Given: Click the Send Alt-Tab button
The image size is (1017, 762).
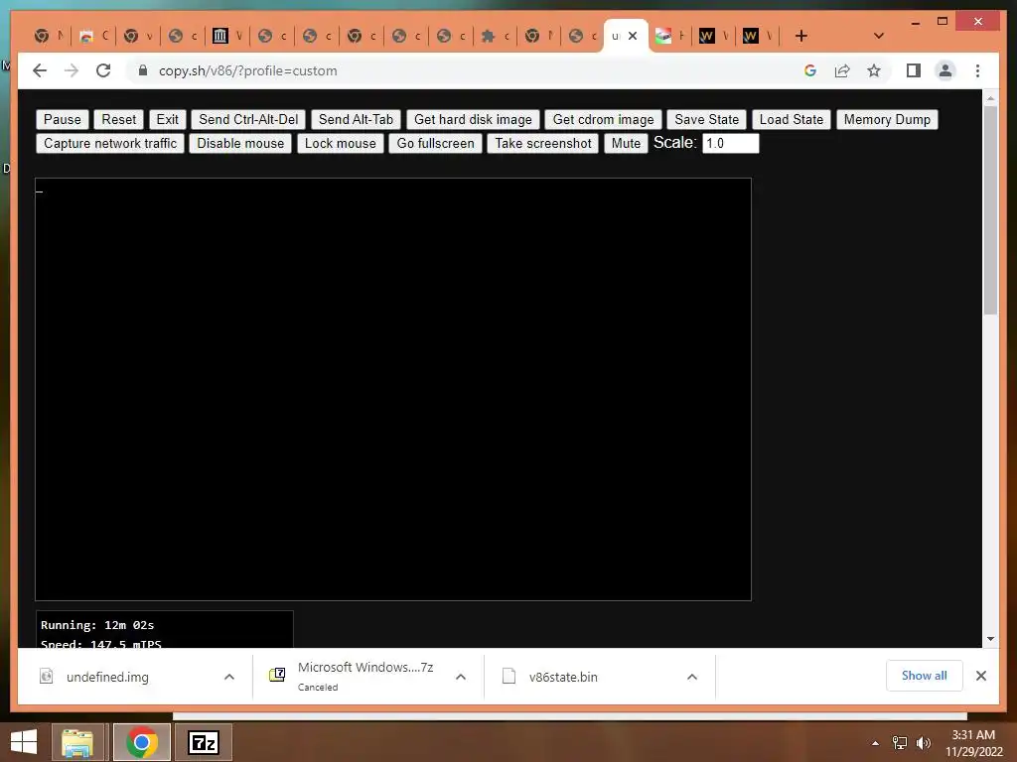Looking at the screenshot, I should click(357, 119).
